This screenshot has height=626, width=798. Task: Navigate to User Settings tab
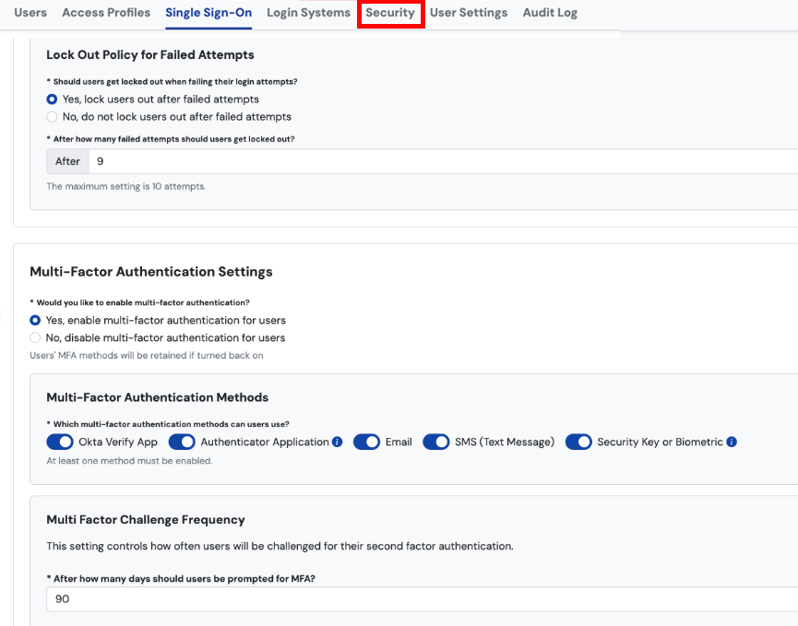(x=469, y=13)
